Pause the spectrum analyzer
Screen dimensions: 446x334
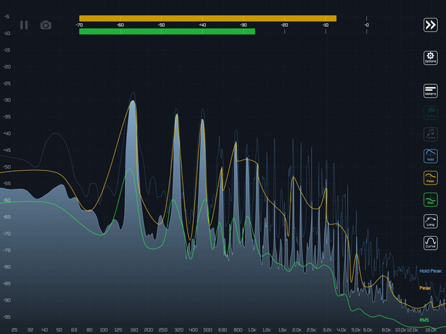pyautogui.click(x=24, y=25)
